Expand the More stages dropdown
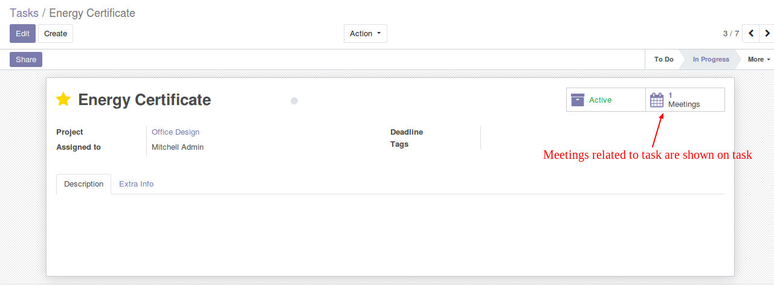Image resolution: width=774 pixels, height=285 pixels. (x=759, y=59)
